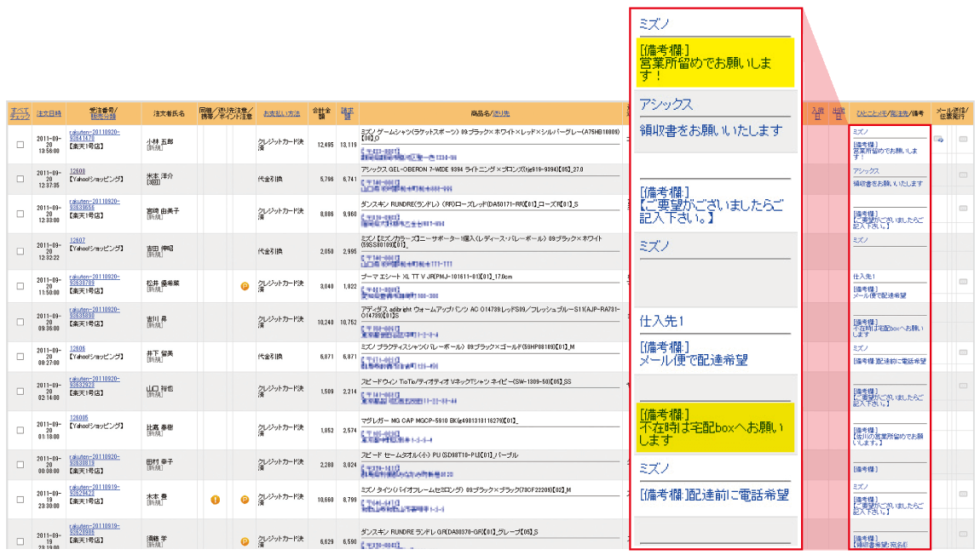Click product name ダンスキン RUNDRE ローズレッド
980x555 pixels.
pos(470,204)
